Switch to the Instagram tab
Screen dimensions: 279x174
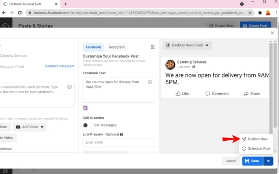117,47
